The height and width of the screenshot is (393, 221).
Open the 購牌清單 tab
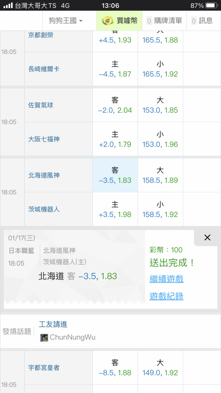(164, 21)
